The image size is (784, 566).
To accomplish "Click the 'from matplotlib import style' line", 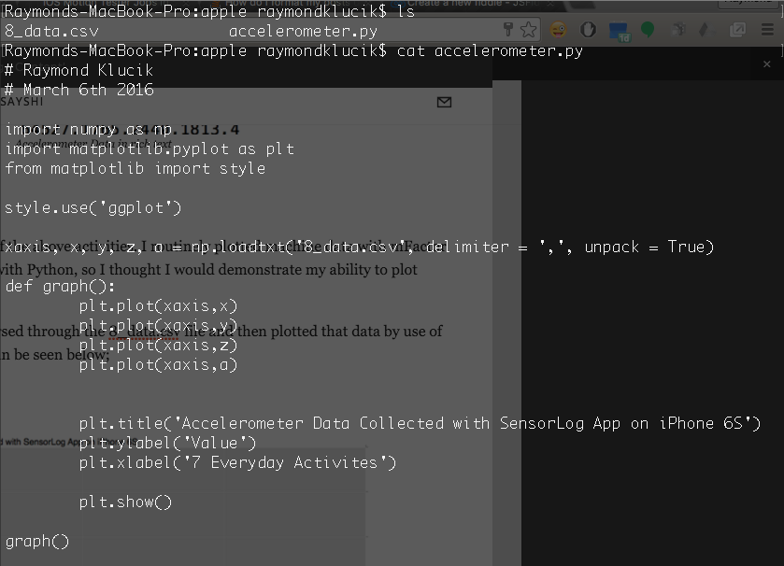I will (135, 168).
